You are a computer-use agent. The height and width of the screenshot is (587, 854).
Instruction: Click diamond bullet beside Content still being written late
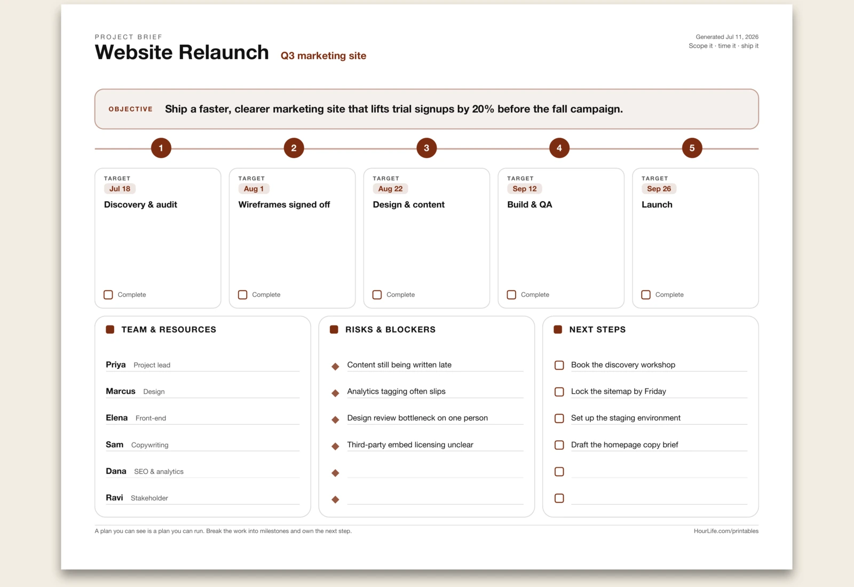335,367
